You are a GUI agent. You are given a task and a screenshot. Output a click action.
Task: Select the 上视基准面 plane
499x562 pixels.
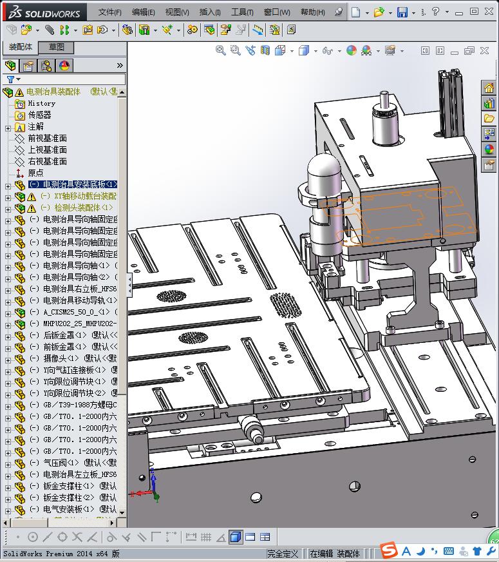[x=47, y=150]
